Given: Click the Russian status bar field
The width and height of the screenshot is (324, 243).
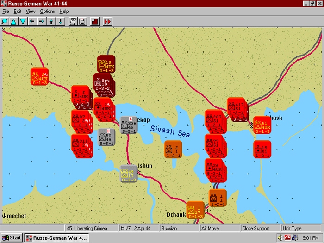Looking at the screenshot, I should [179, 228].
